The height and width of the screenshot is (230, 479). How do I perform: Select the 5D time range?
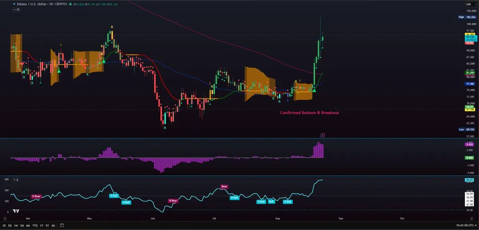tap(10, 225)
